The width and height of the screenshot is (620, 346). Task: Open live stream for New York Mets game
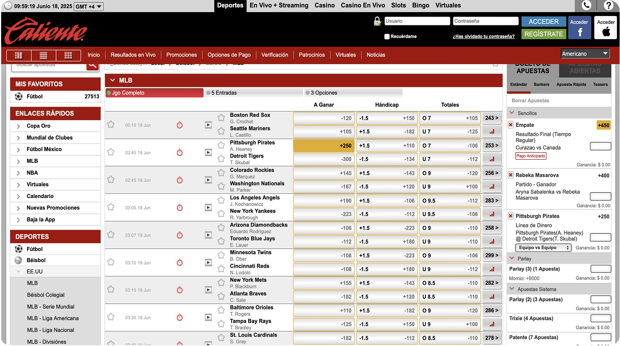pyautogui.click(x=208, y=290)
